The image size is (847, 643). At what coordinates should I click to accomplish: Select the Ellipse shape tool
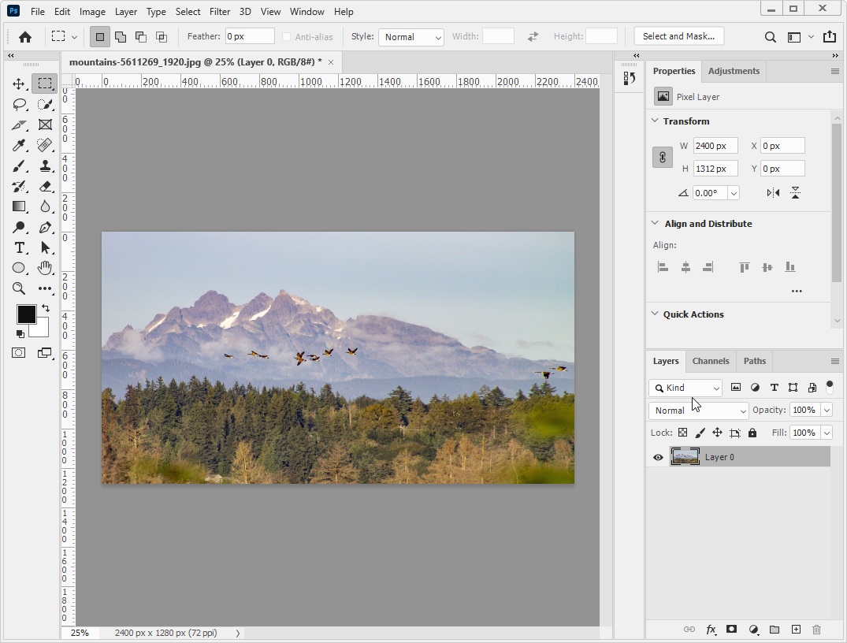(19, 268)
